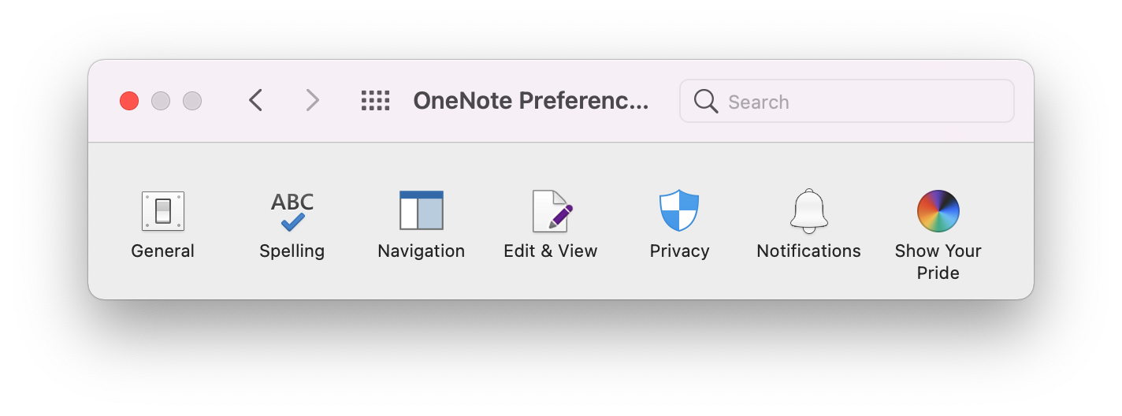Choose the Edit & View text label

(551, 251)
